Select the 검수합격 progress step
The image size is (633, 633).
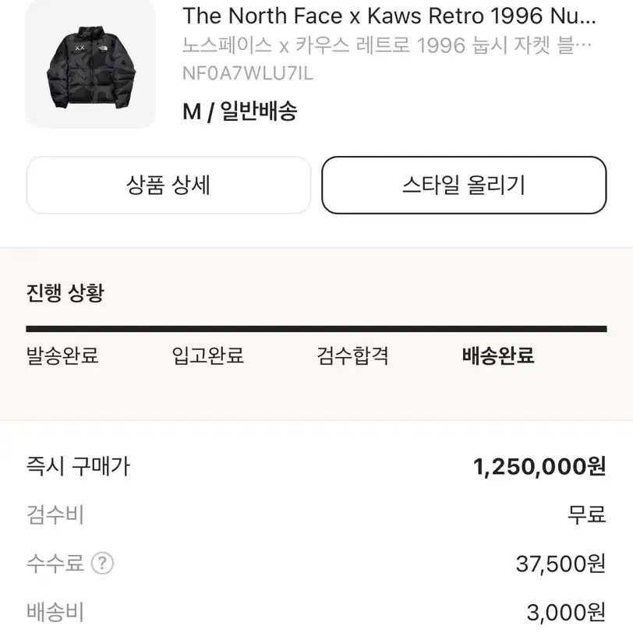(352, 355)
